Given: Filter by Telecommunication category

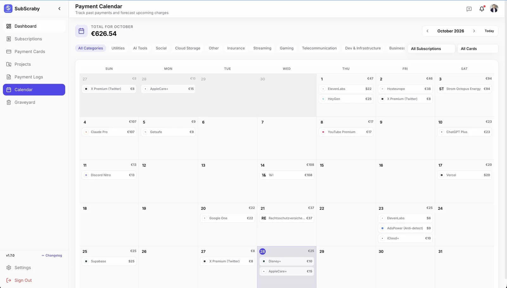Looking at the screenshot, I should 319,48.
